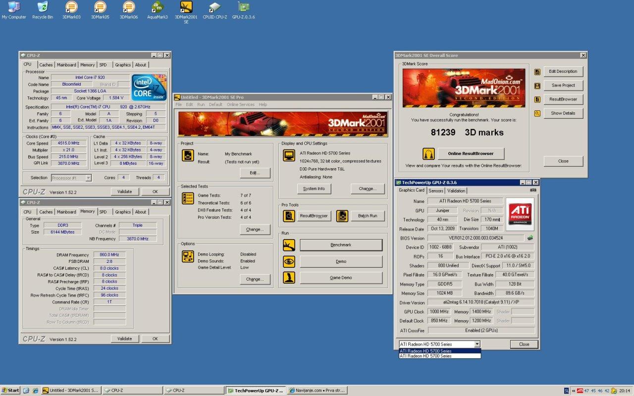Click the GPU Clock value 1000 MHz
This screenshot has width=634, height=396.
(x=439, y=311)
